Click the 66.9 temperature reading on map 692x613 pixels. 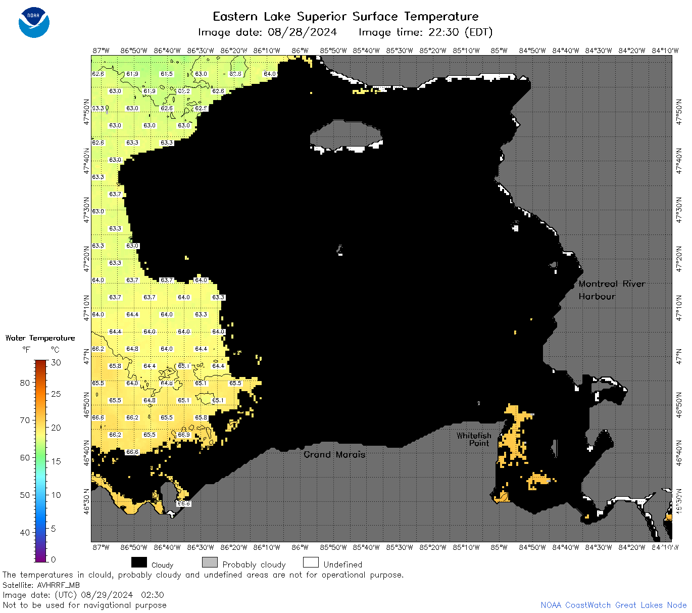[184, 435]
